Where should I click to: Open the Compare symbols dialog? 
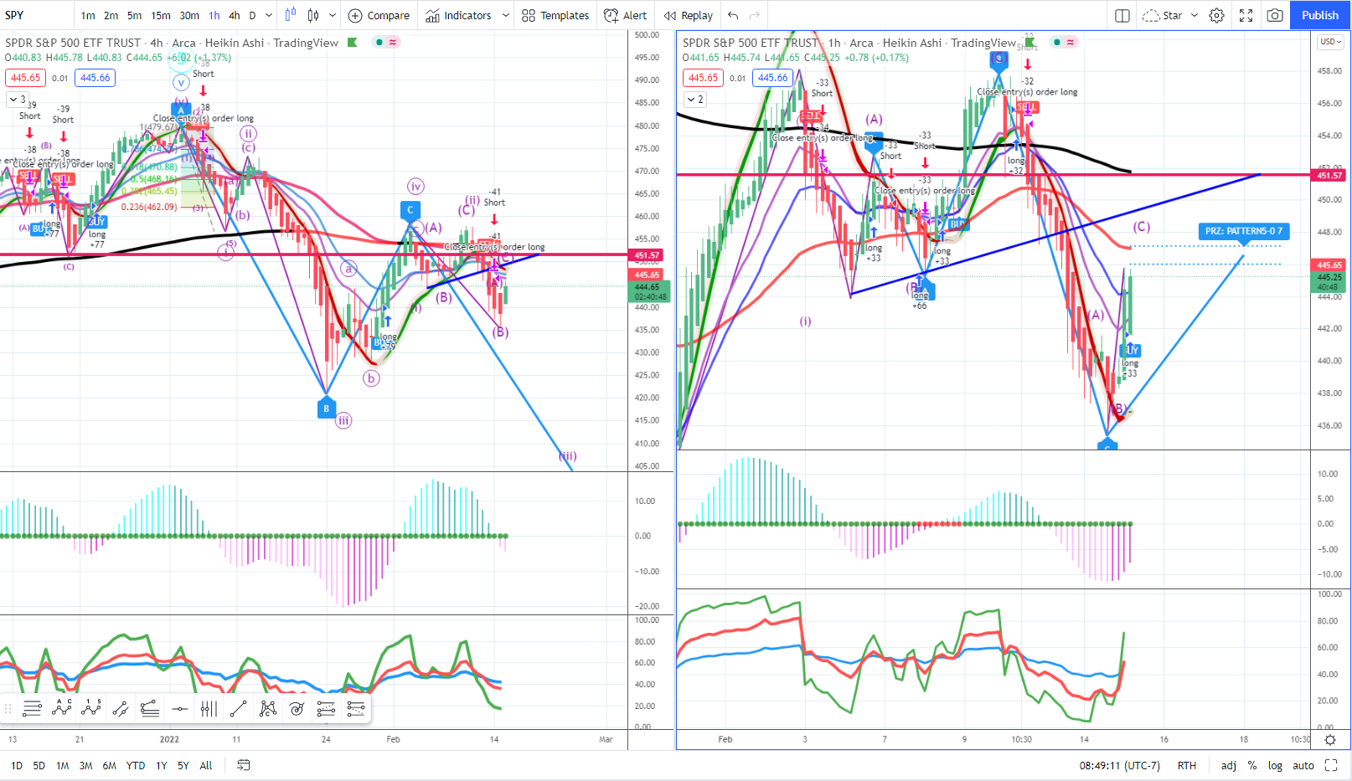point(379,15)
